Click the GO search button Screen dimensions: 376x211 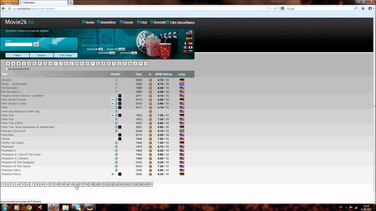coord(36,45)
